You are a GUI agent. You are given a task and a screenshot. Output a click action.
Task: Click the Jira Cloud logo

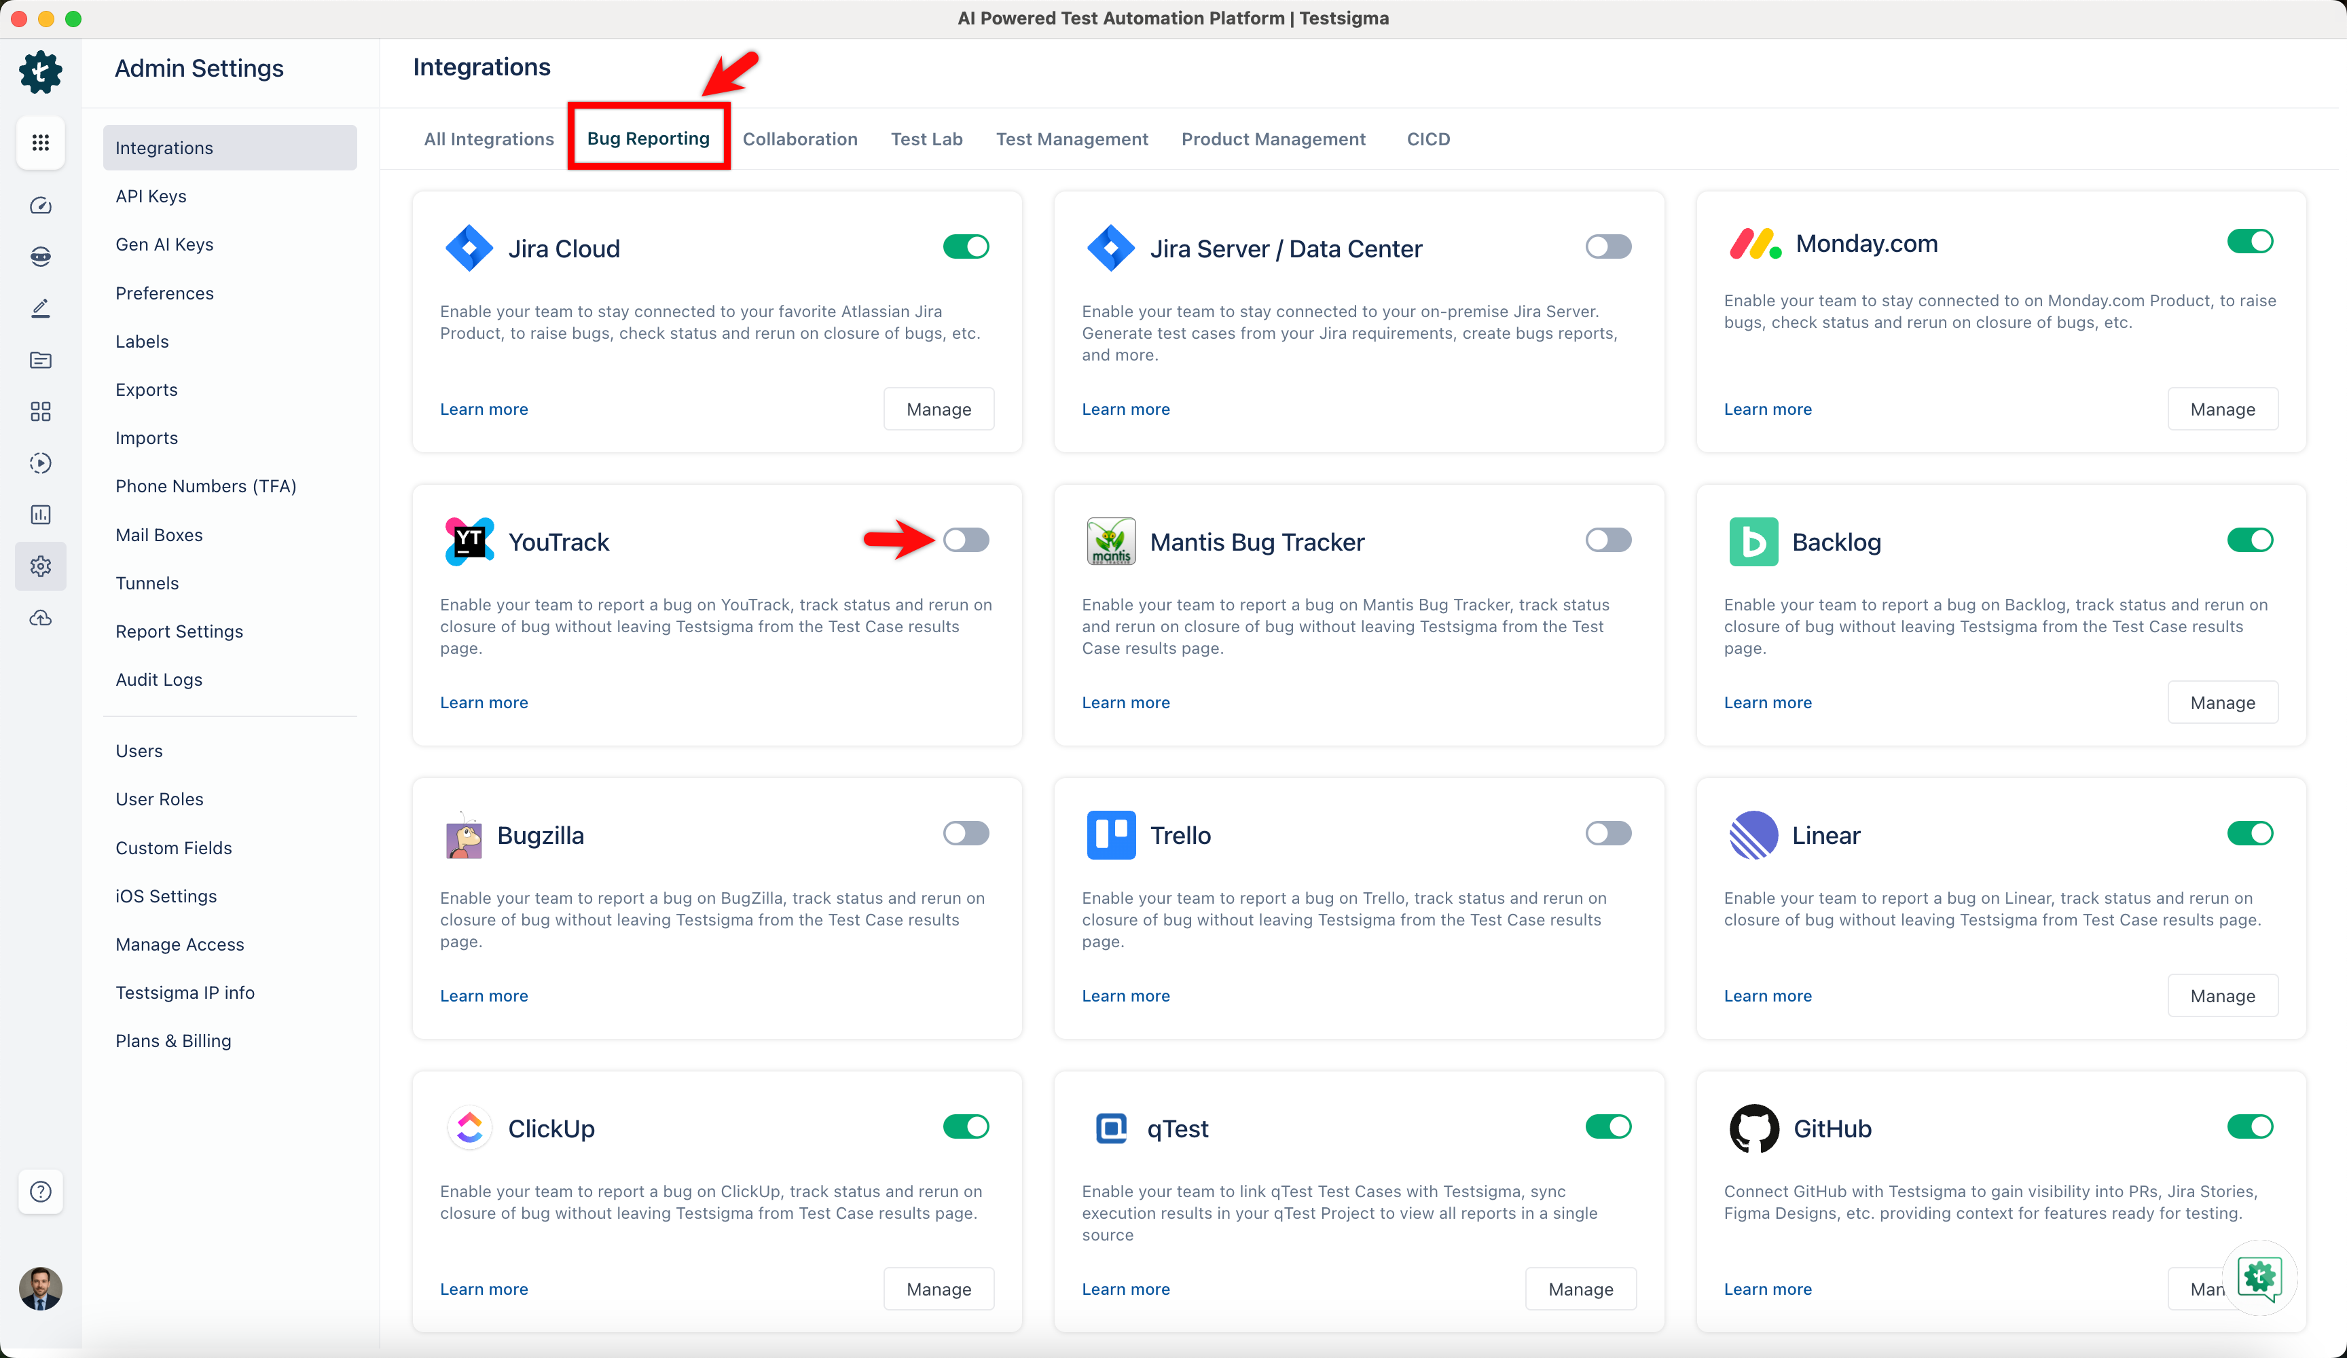pyautogui.click(x=469, y=249)
